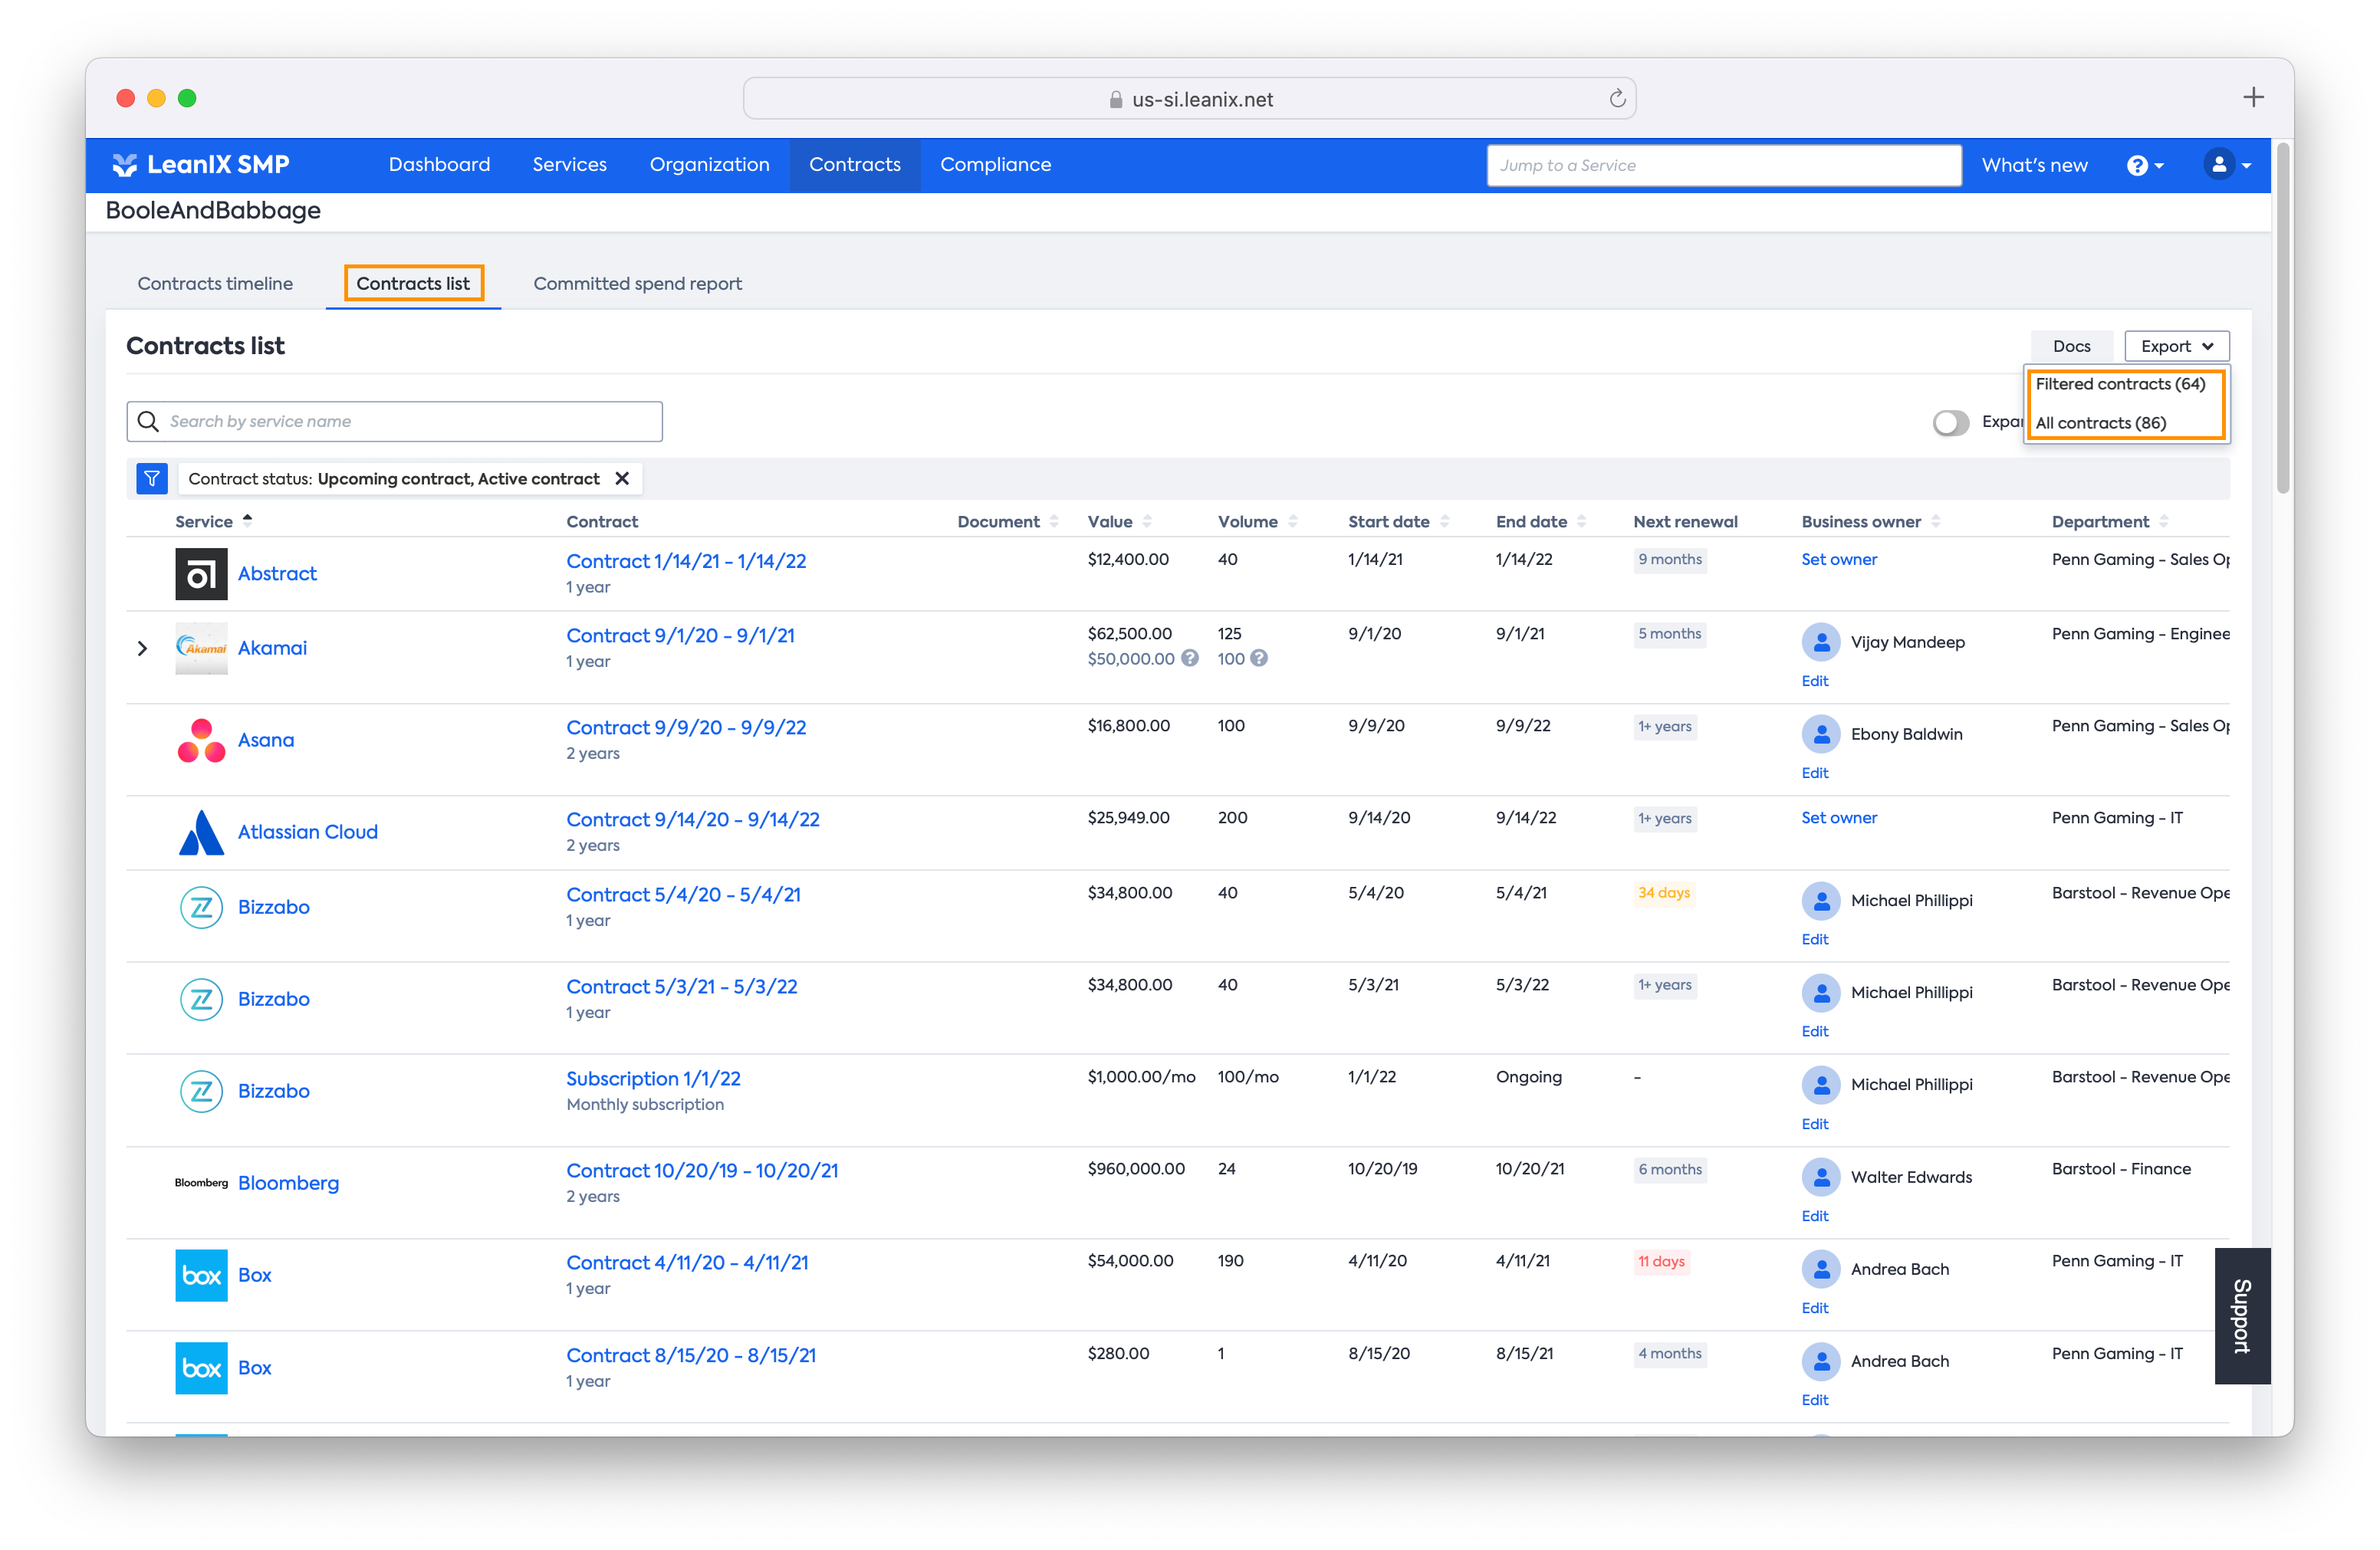2380x1550 pixels.
Task: Switch to Contracts timeline tab
Action: click(215, 283)
